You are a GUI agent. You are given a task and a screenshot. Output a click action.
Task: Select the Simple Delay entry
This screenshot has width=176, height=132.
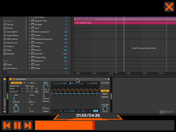pos(40,57)
